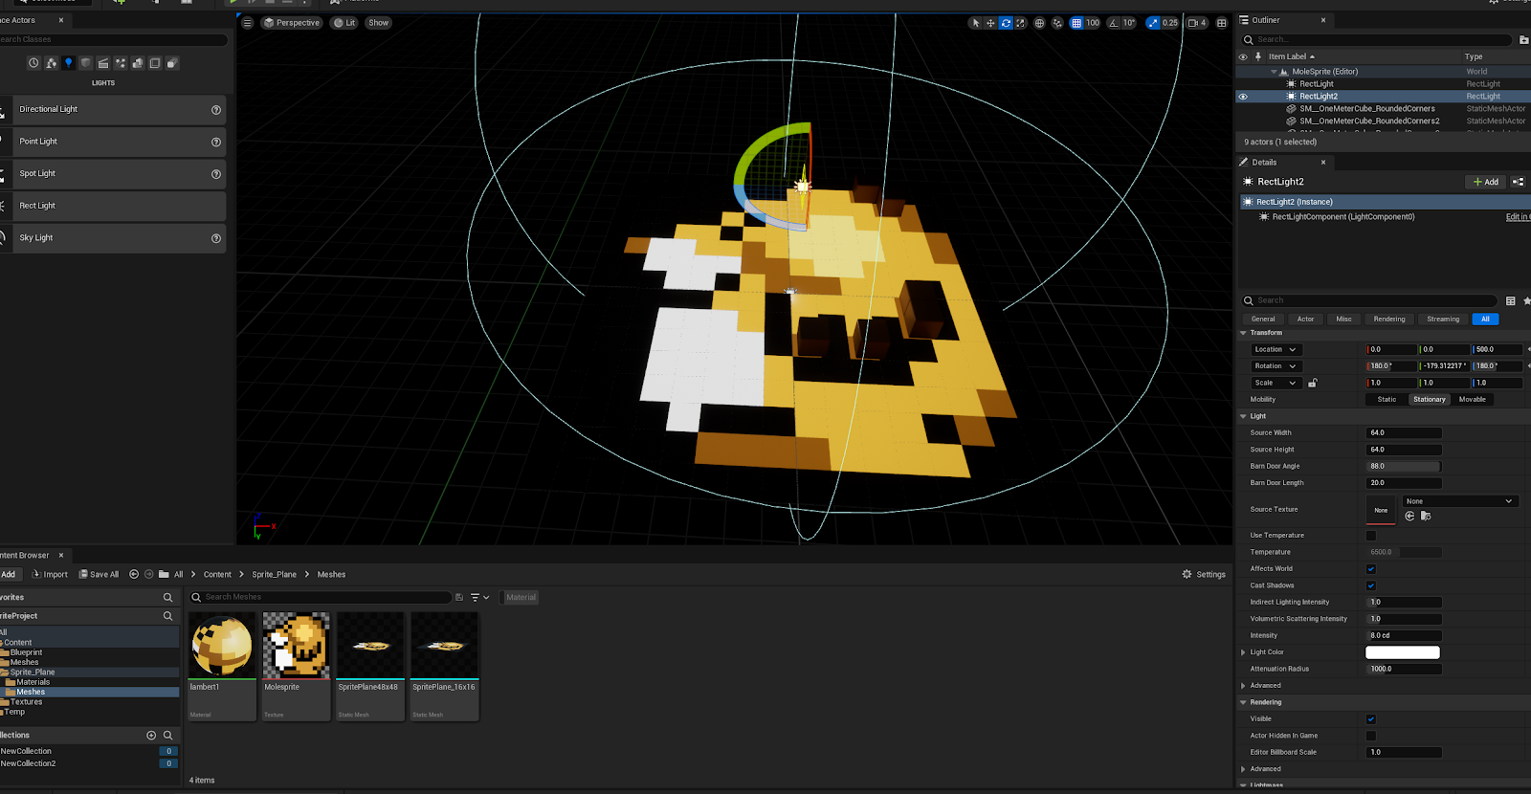Image resolution: width=1531 pixels, height=794 pixels.
Task: Open help for Sky Light
Action: click(x=216, y=238)
